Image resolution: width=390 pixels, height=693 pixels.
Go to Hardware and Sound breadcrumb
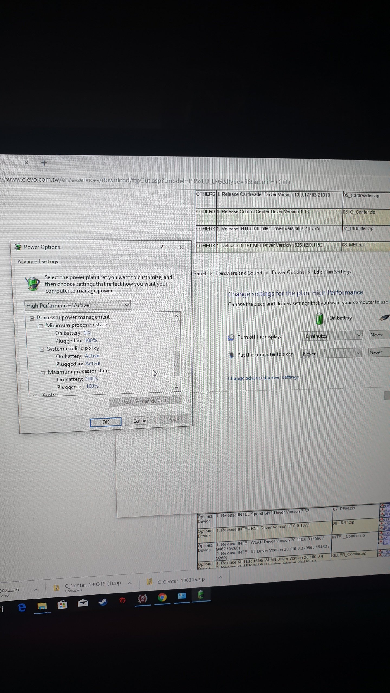click(x=239, y=273)
